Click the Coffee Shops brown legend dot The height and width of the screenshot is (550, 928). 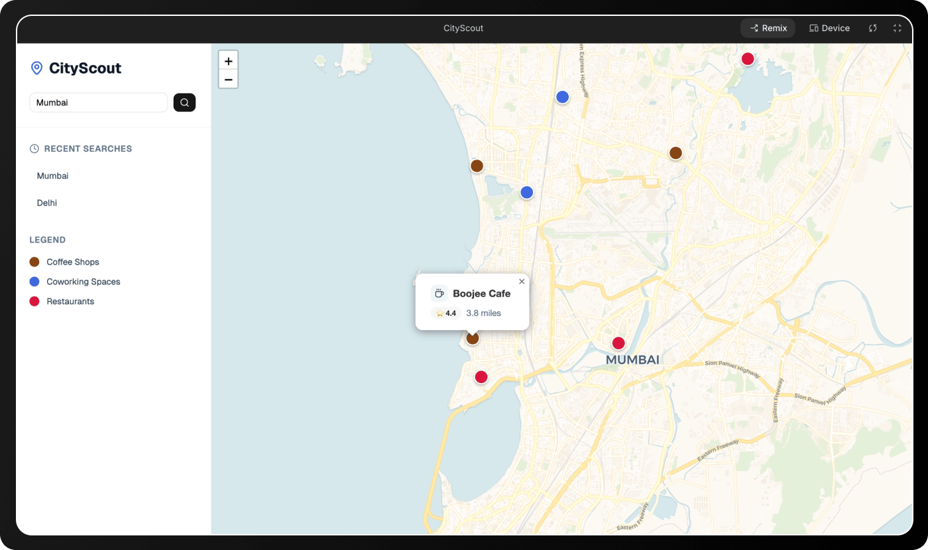pos(34,262)
